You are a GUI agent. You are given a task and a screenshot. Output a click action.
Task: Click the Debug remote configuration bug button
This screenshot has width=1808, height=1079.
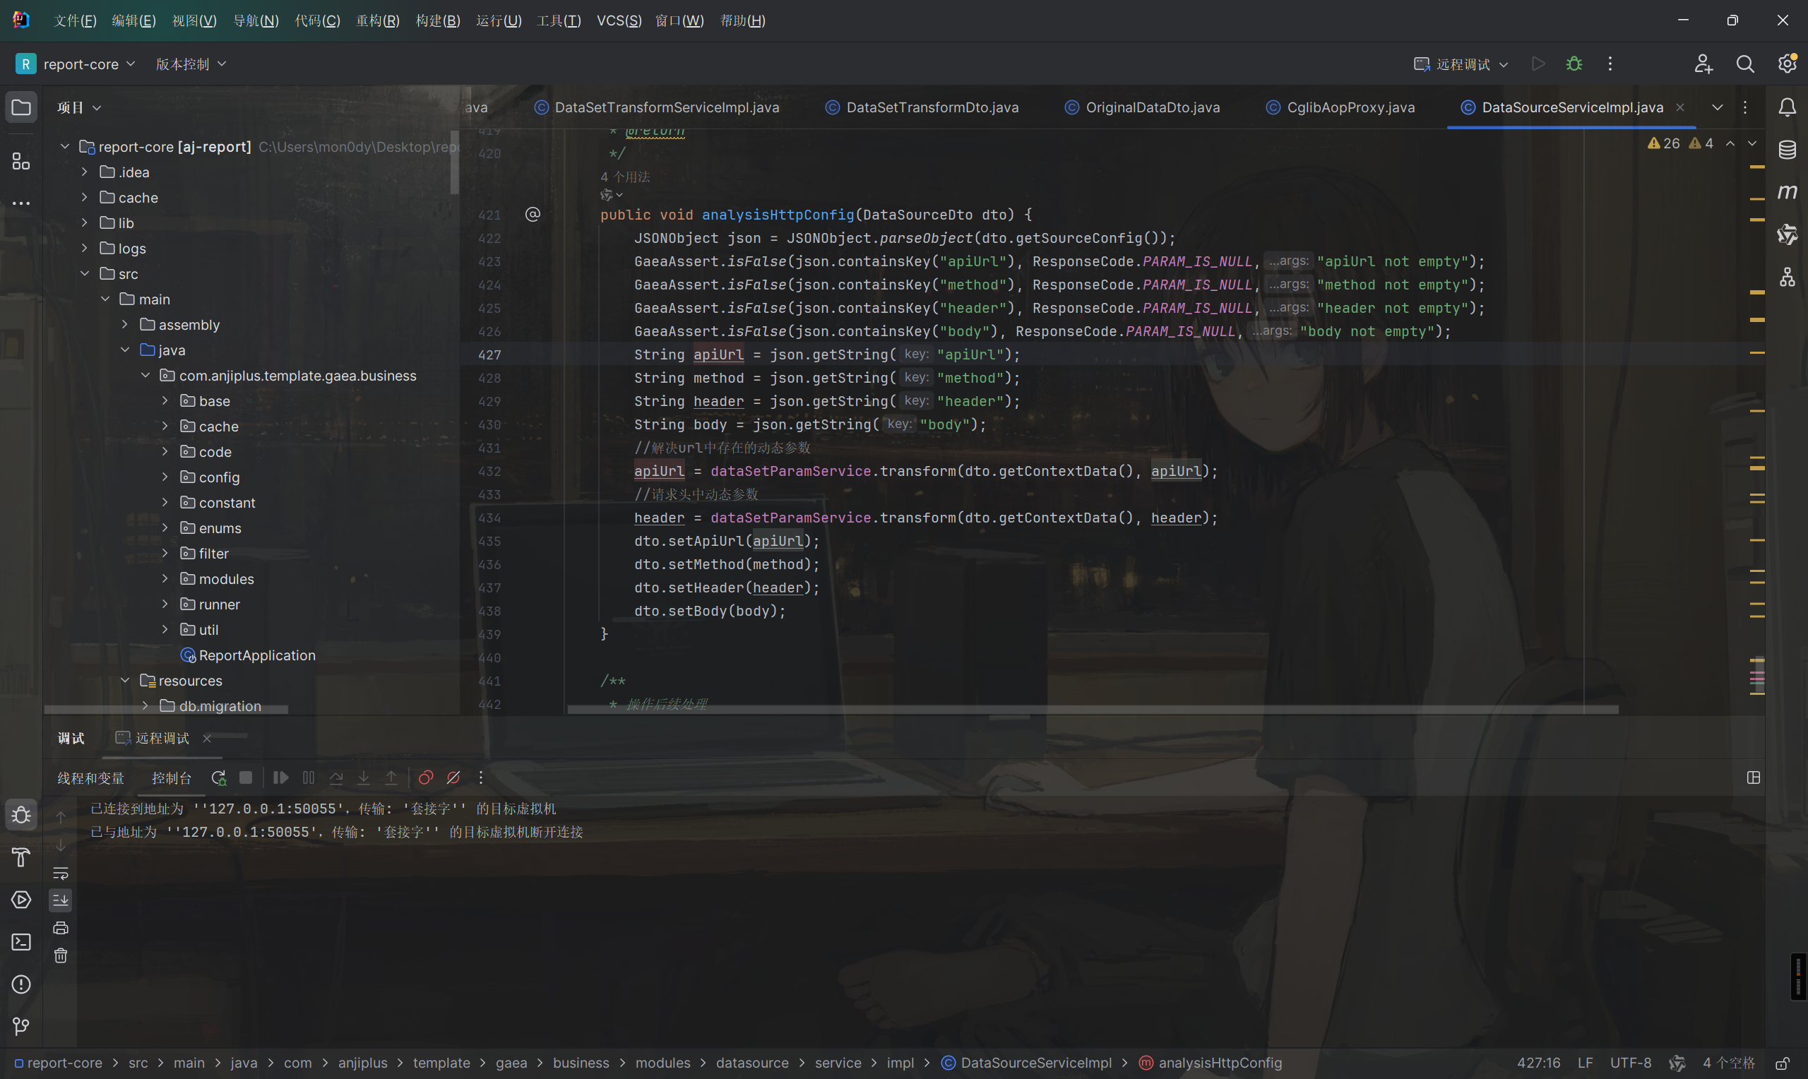(1574, 64)
